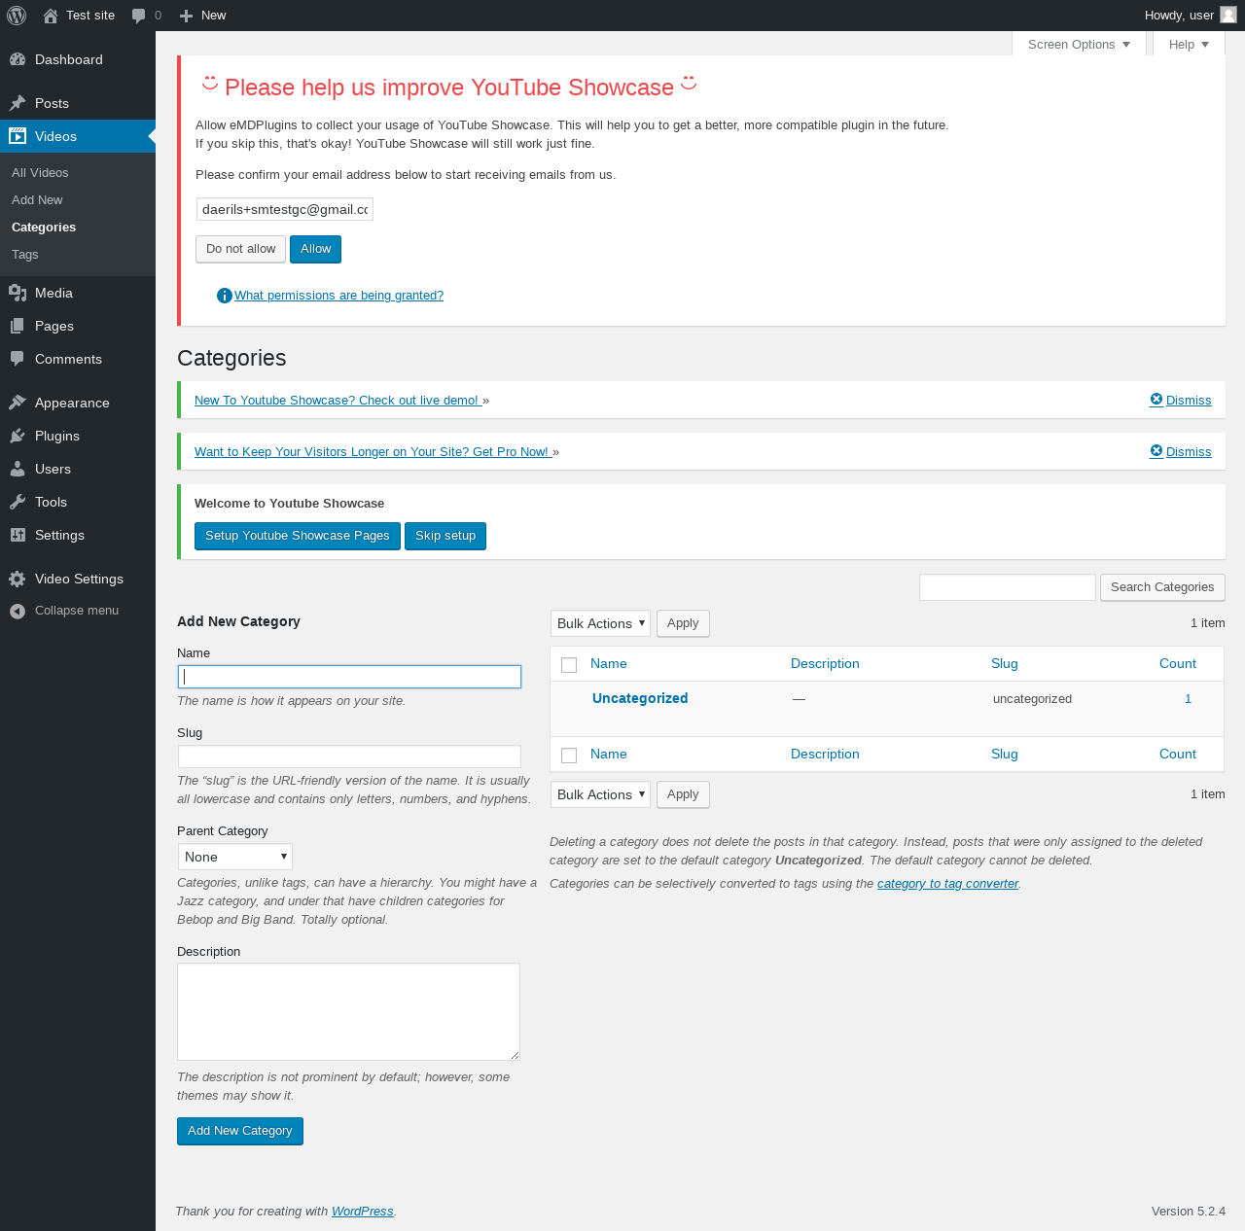Viewport: 1245px width, 1231px height.
Task: Click the count 1 link for Uncategorized
Action: (x=1188, y=699)
